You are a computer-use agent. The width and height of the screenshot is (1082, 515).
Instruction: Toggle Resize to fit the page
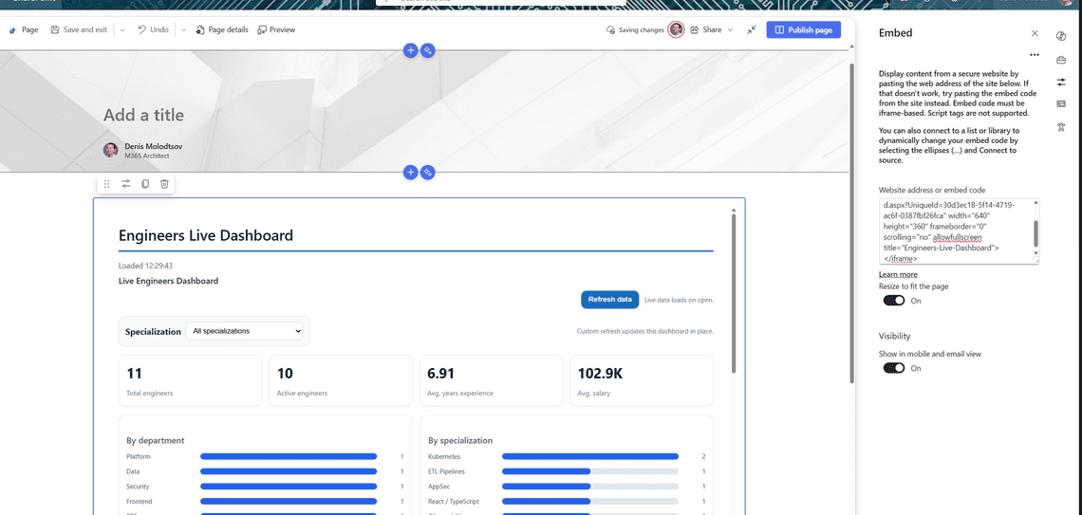pyautogui.click(x=894, y=301)
